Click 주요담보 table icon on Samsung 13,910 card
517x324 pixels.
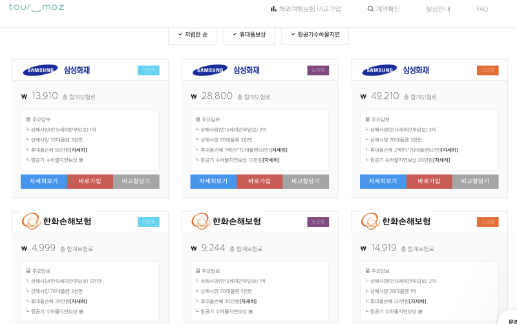[x=28, y=119]
